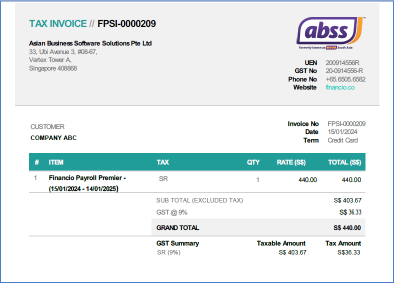
Task: Select the Singapore 408868 postal line
Action: [53, 68]
